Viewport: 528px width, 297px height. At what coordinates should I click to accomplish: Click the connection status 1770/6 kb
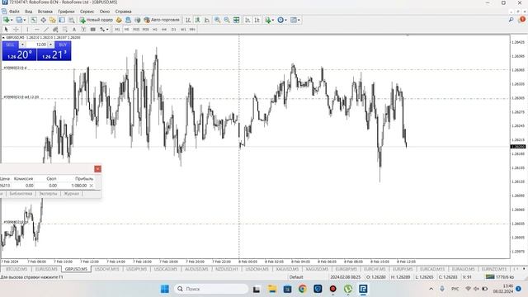(500, 277)
